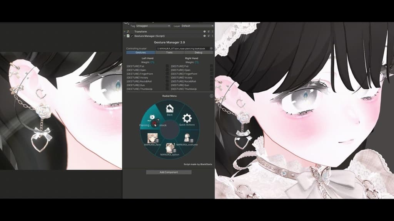This screenshot has width=394, height=221.
Task: Select the Gestures tab
Action: [x=141, y=53]
